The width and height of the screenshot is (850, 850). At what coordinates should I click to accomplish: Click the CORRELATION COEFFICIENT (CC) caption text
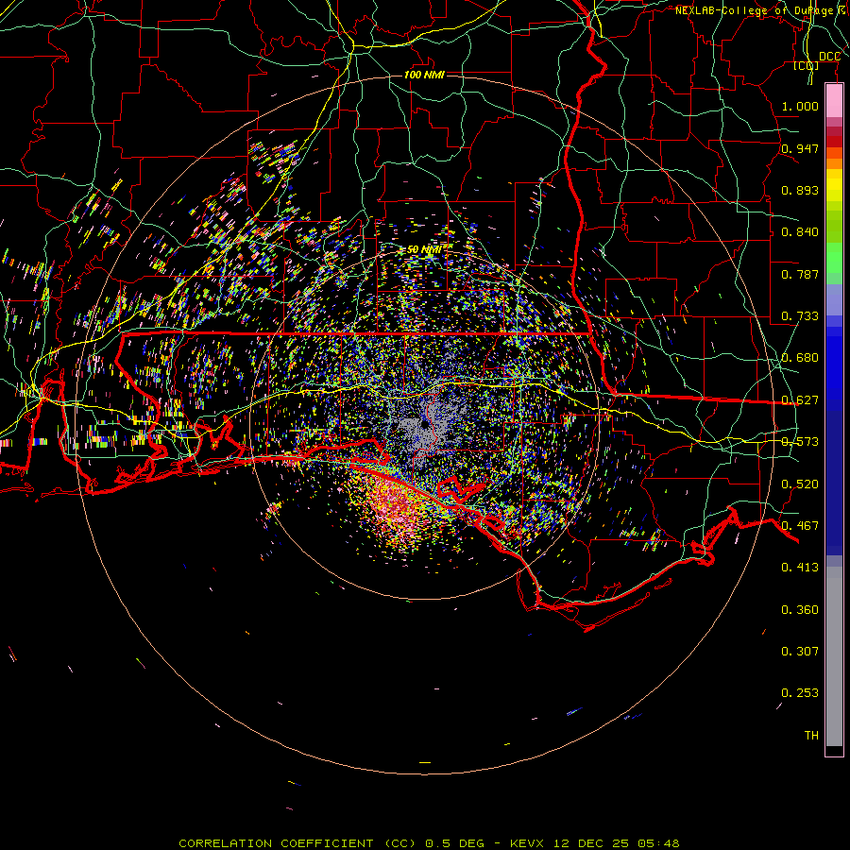tap(297, 843)
